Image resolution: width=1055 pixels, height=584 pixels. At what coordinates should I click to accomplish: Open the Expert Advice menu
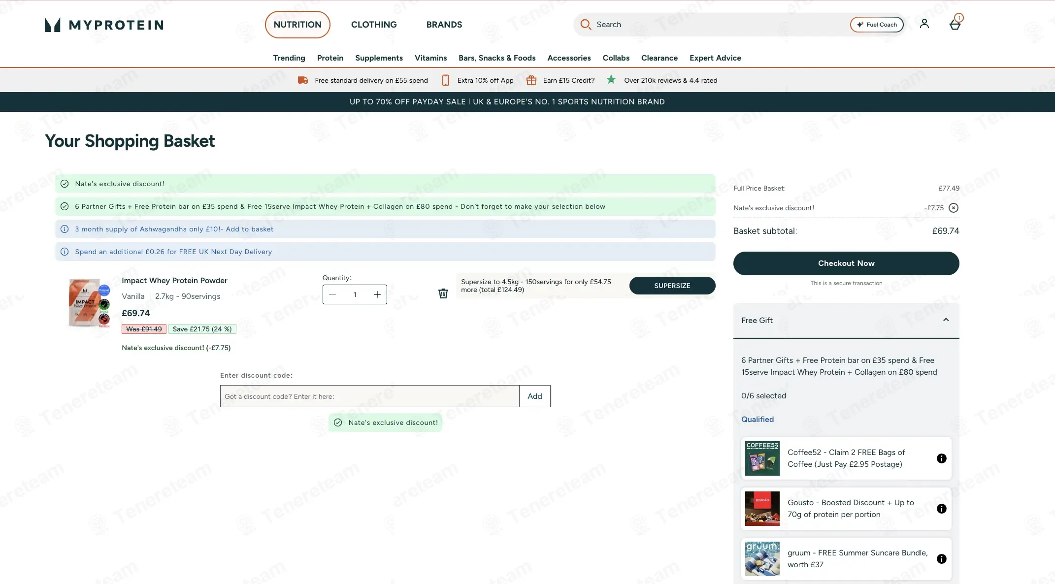(x=715, y=58)
